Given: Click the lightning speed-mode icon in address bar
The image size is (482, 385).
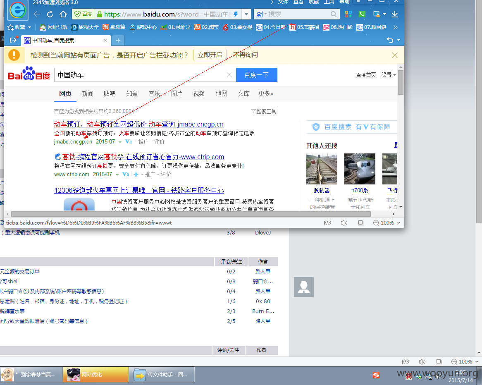Looking at the screenshot, I should [236, 14].
